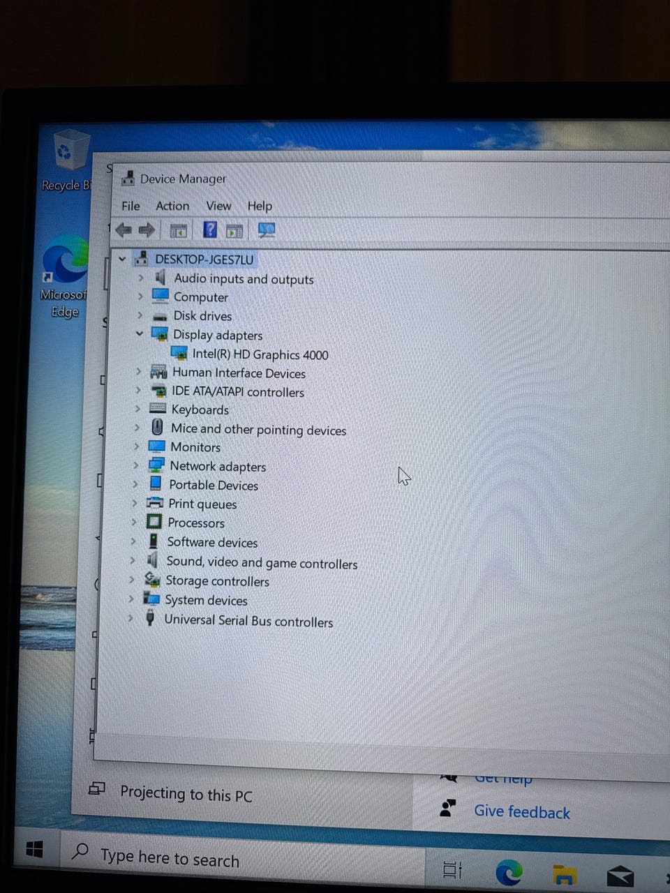670x893 pixels.
Task: Open the File menu
Action: [131, 206]
